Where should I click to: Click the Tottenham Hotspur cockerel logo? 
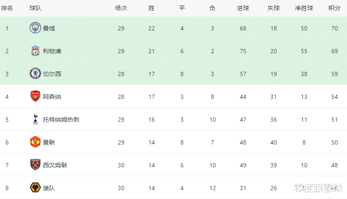point(35,119)
